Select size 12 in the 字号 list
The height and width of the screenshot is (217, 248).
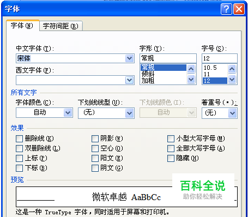[215, 81]
